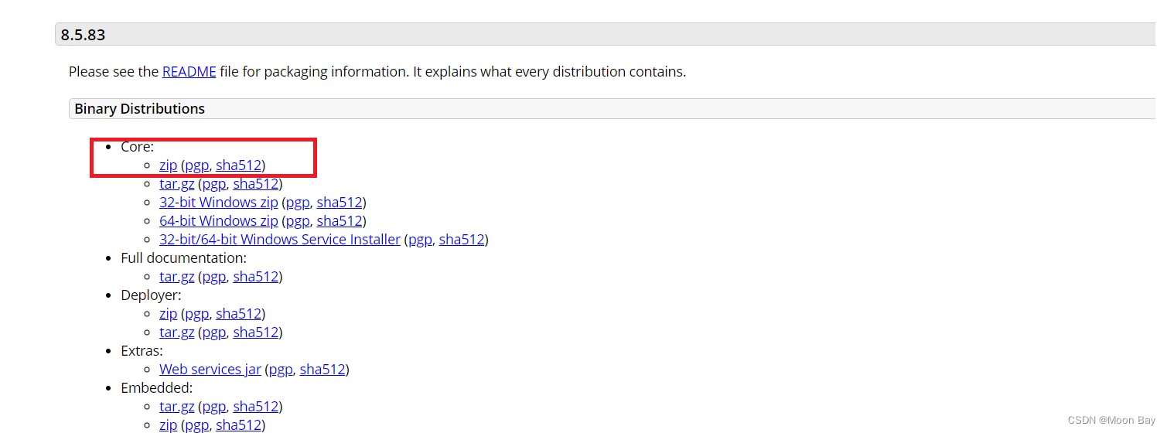1167x433 pixels.
Task: Download the 64-bit Windows zip
Action: [x=218, y=221]
